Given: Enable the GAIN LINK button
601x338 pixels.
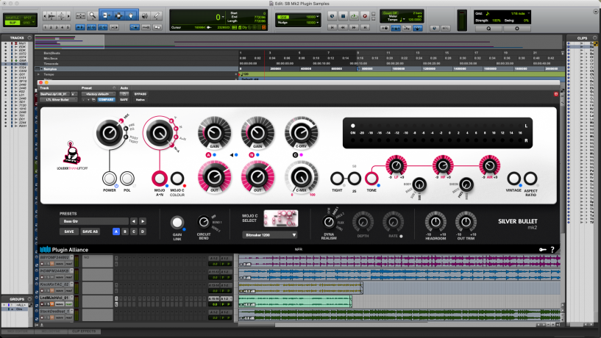Looking at the screenshot, I should (177, 223).
